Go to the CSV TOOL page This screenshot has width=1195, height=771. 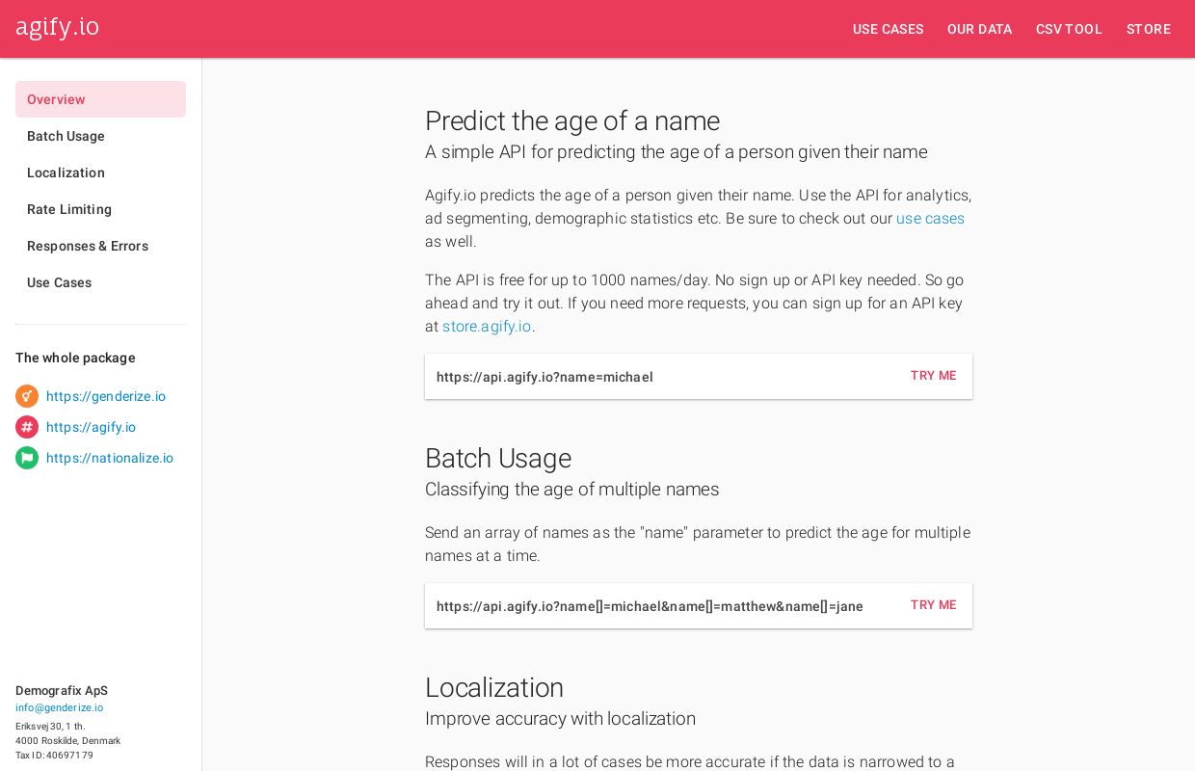point(1069,29)
